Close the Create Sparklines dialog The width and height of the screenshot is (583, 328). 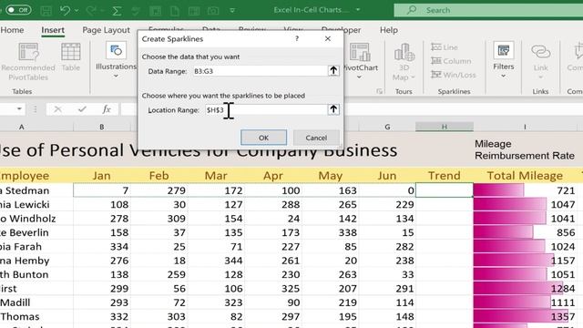pyautogui.click(x=328, y=38)
